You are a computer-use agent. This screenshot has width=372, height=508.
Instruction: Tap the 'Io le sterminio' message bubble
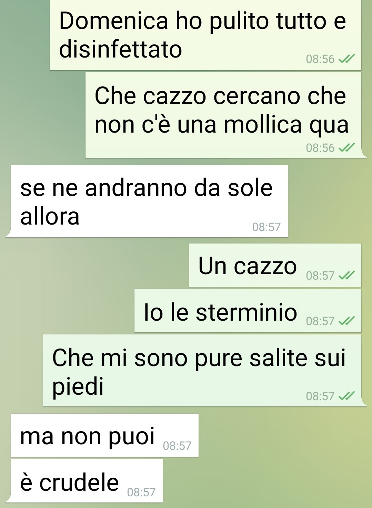pos(248,311)
